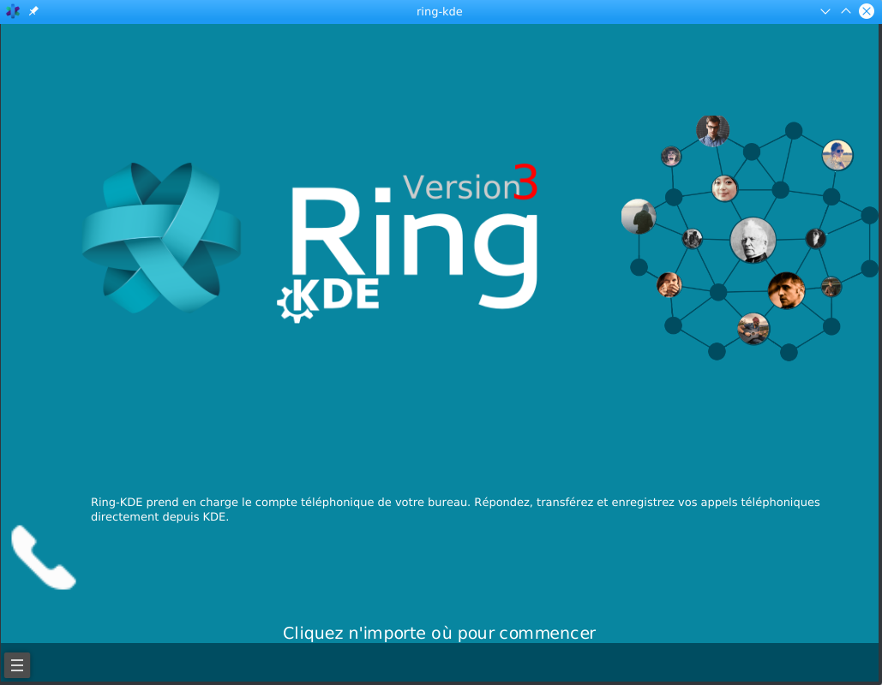Image resolution: width=882 pixels, height=685 pixels.
Task: Toggle the pin icon in the title bar
Action: click(x=33, y=11)
